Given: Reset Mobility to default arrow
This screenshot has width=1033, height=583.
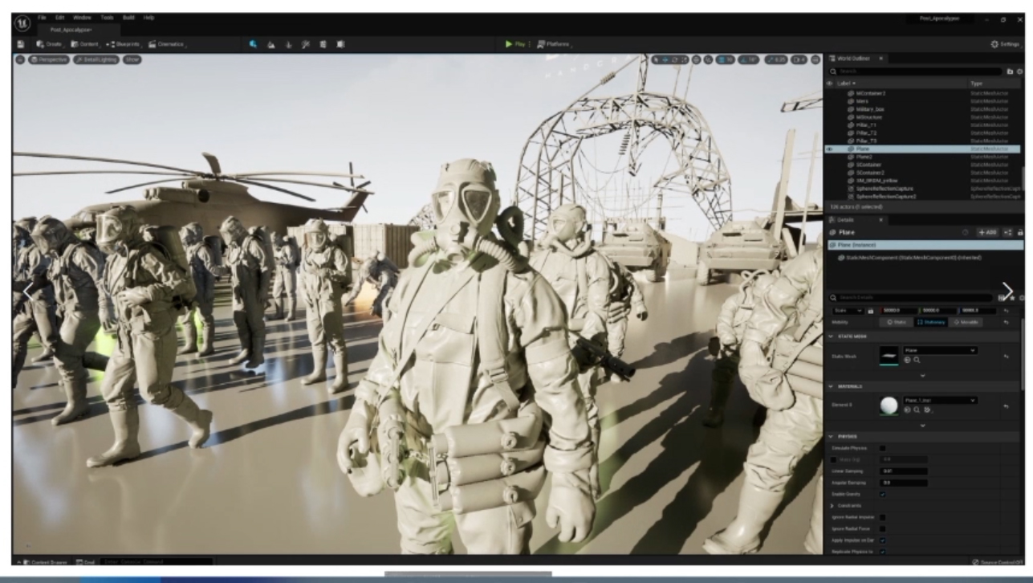Looking at the screenshot, I should pyautogui.click(x=1005, y=322).
